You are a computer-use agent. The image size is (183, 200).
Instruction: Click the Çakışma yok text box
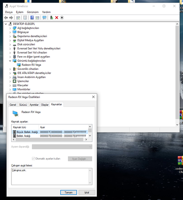(52, 177)
